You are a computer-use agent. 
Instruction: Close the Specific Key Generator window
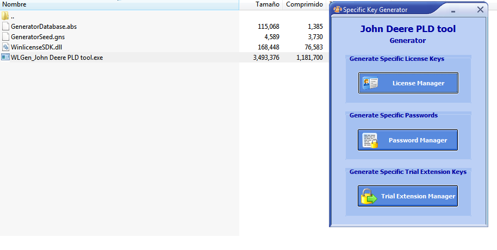480,10
